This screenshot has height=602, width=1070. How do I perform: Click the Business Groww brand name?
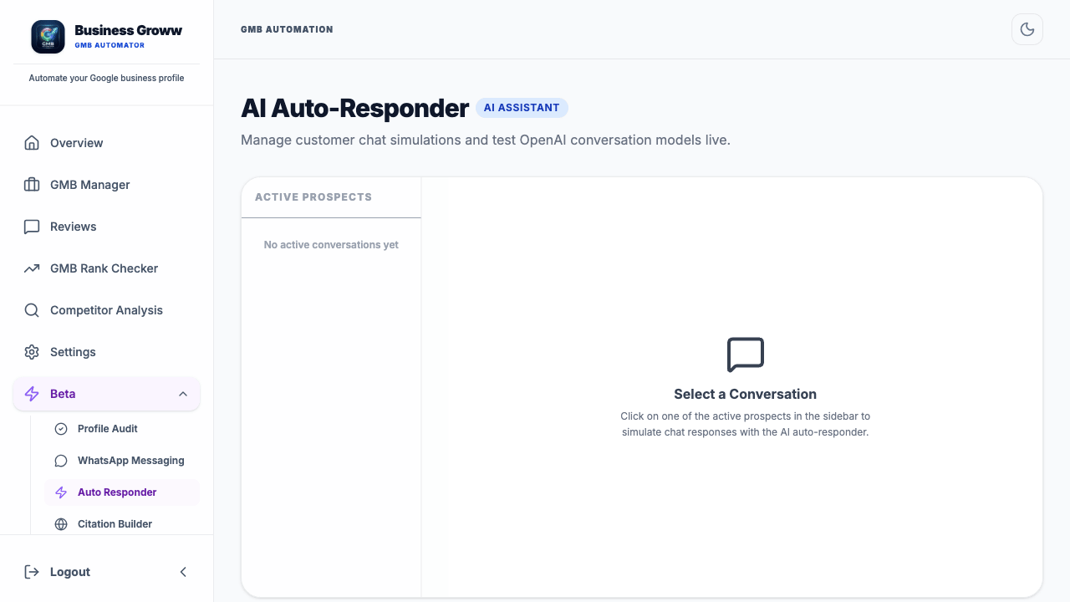(x=128, y=30)
